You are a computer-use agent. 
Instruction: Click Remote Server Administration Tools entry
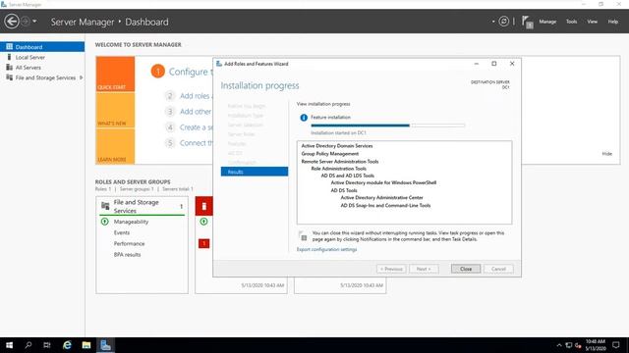pyautogui.click(x=340, y=161)
